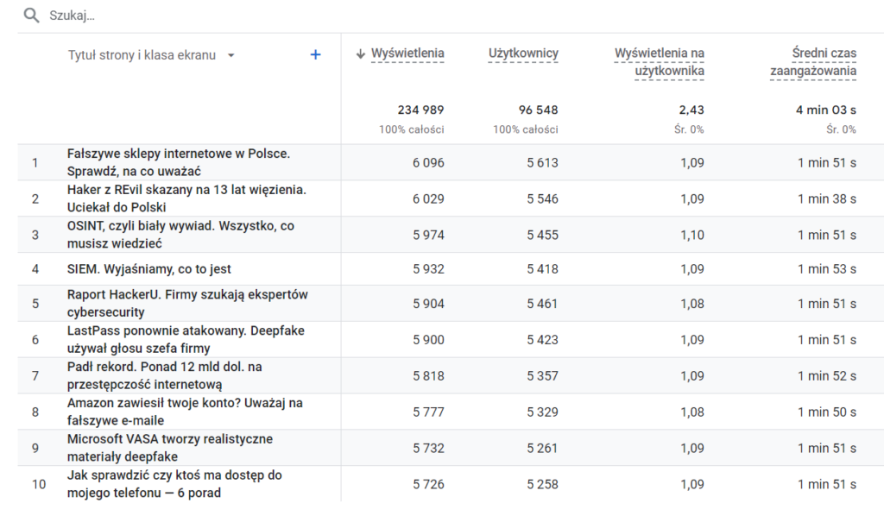Select row Raport HackerU

click(x=451, y=304)
